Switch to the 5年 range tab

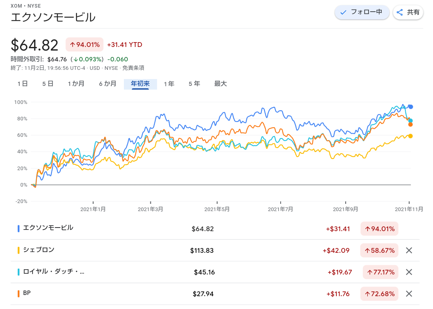[194, 84]
